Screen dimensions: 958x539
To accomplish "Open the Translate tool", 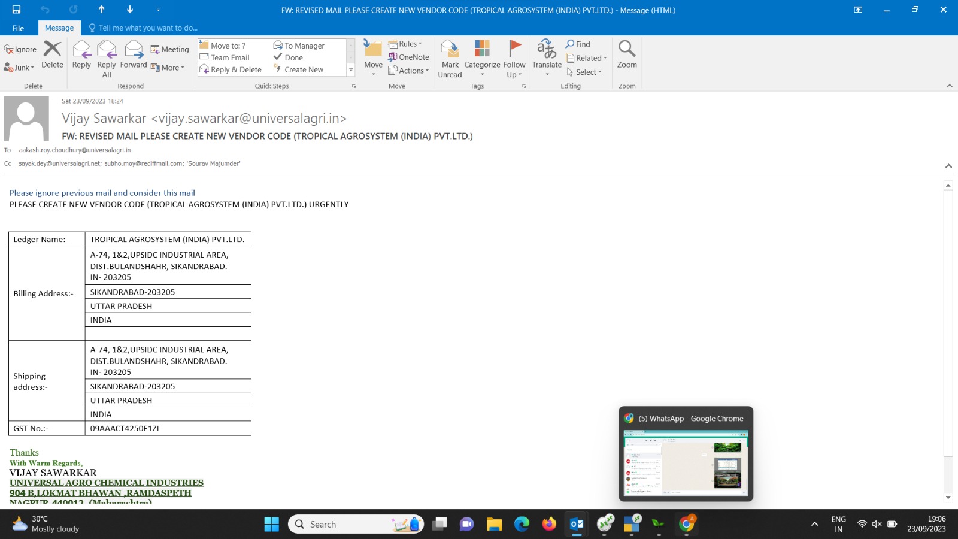I will tap(547, 57).
